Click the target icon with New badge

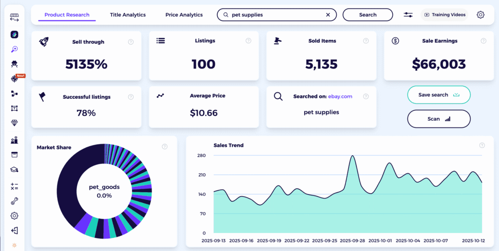(x=14, y=79)
